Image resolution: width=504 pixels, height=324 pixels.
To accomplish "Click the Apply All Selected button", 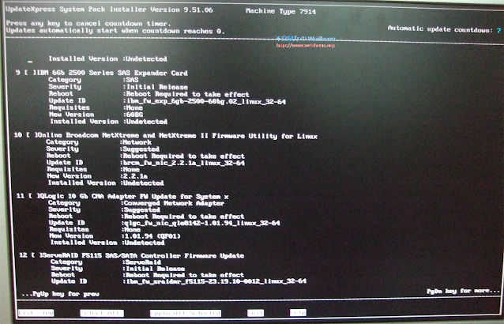I will tap(186, 313).
